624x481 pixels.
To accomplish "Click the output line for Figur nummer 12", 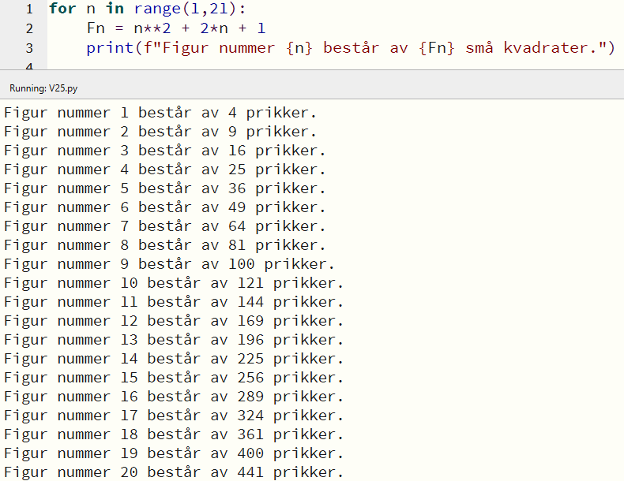I will [174, 321].
